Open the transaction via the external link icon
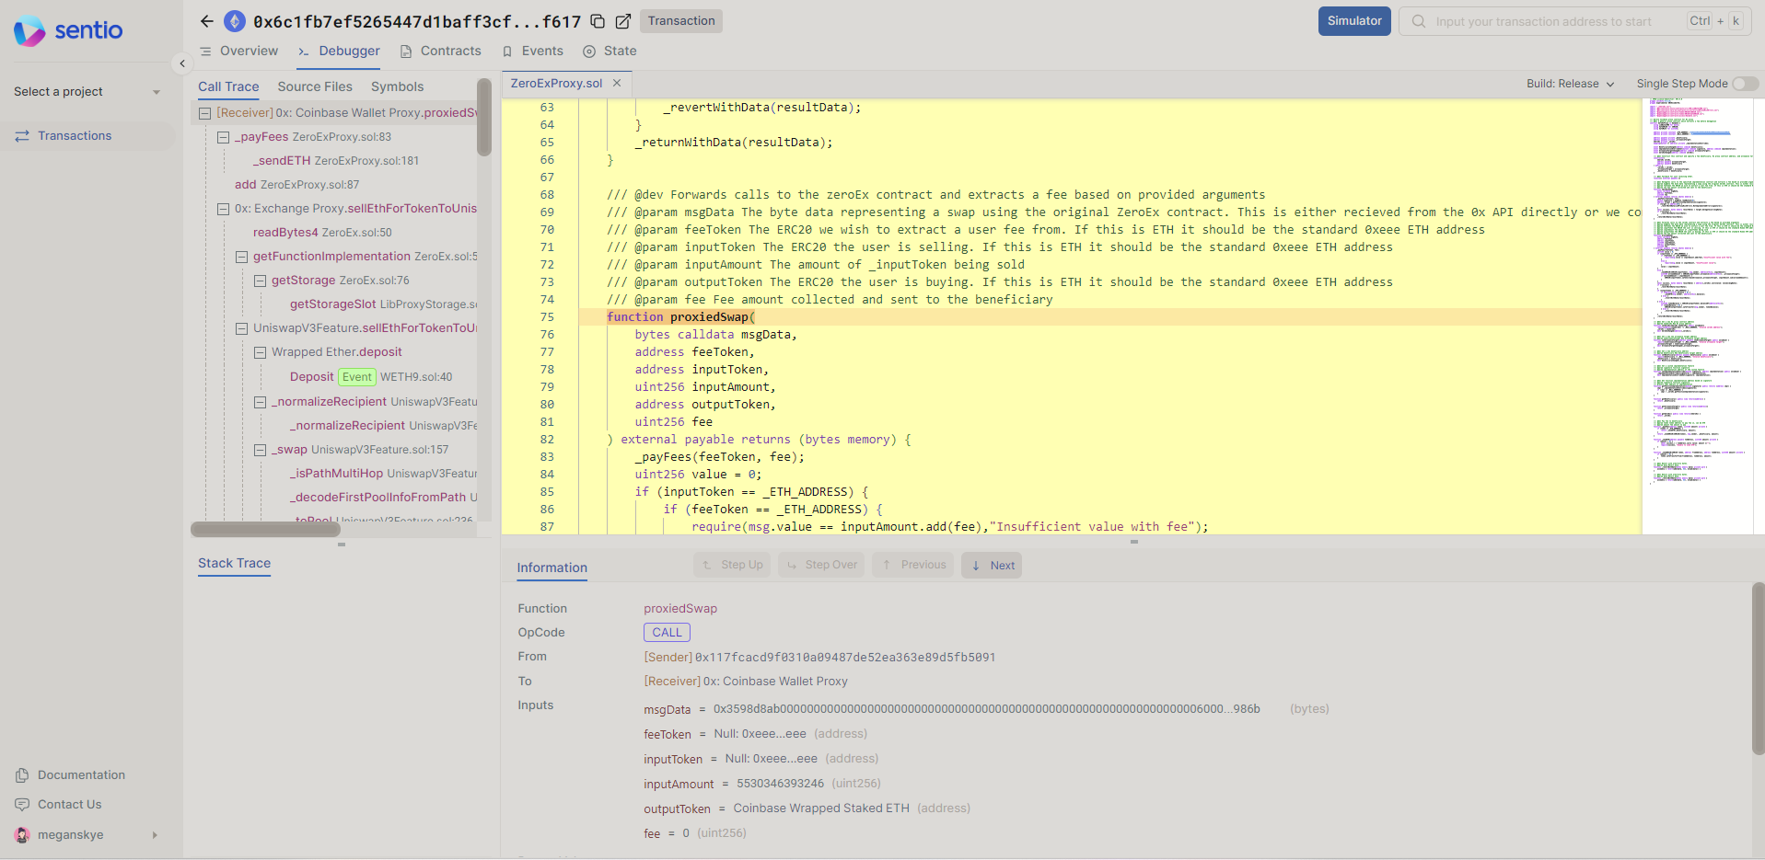 point(623,19)
